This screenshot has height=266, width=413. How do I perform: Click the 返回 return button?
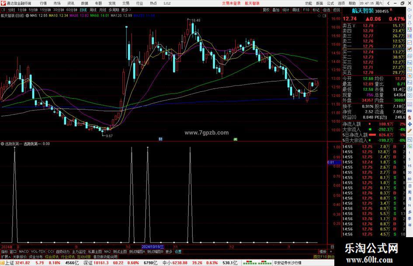(x=337, y=10)
